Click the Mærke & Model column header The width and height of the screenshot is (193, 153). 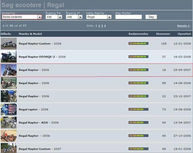tap(30, 34)
